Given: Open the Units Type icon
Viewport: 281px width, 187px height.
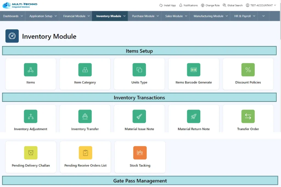Looking at the screenshot, I should click(x=139, y=70).
